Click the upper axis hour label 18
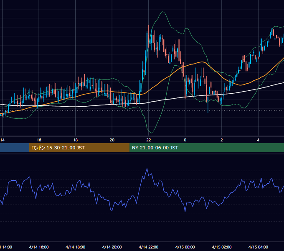Screen dimensions: 284x251 point(76,140)
